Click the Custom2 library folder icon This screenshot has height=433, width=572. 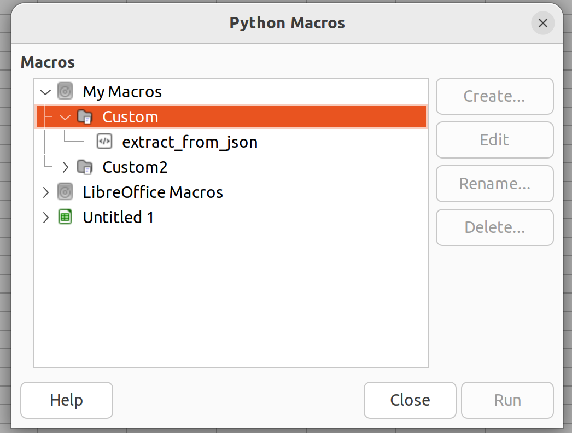pyautogui.click(x=85, y=167)
